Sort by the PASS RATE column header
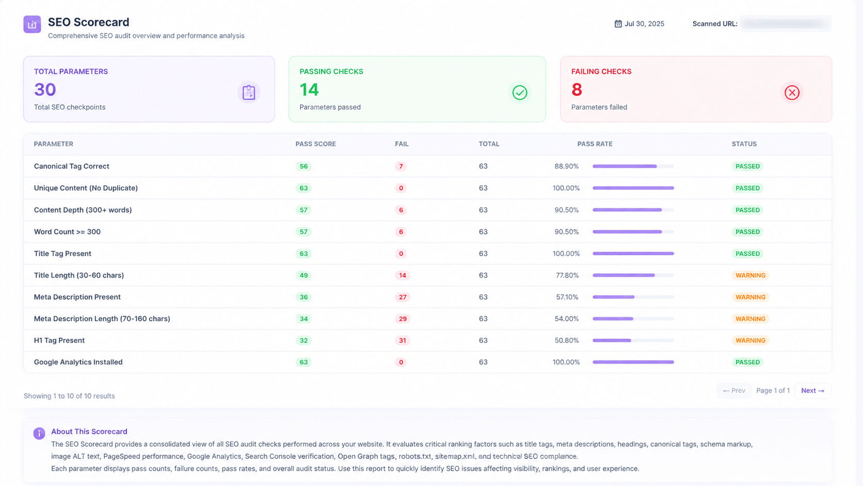Viewport: 863px width, 486px height. click(595, 144)
